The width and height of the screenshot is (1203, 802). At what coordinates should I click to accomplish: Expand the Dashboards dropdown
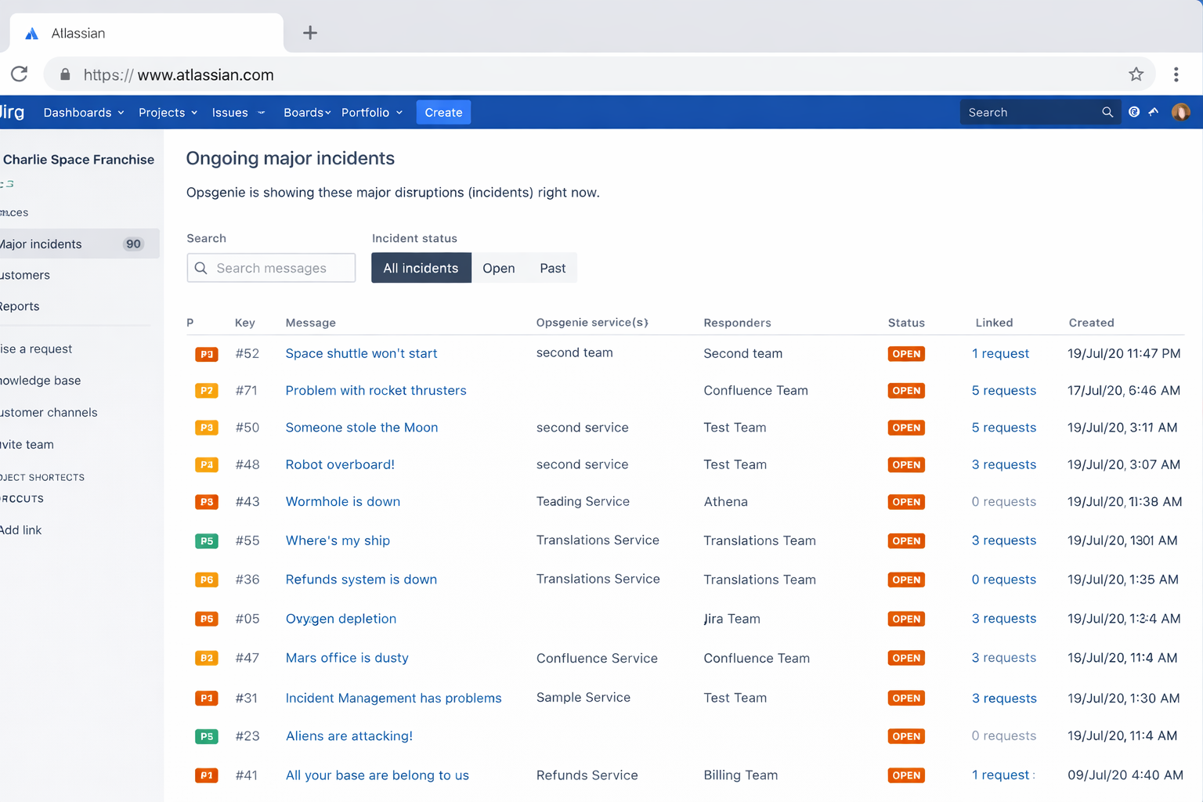click(x=84, y=113)
